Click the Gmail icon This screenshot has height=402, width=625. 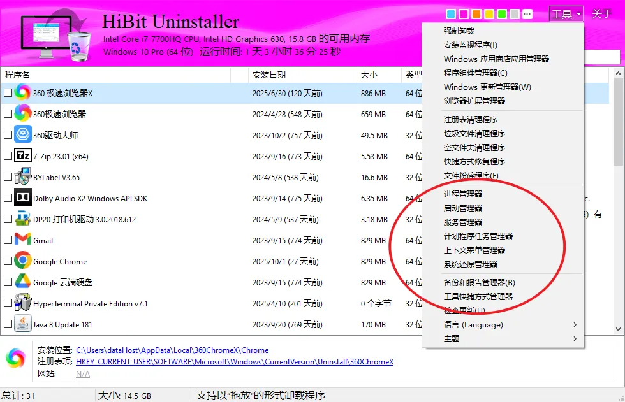pos(23,239)
